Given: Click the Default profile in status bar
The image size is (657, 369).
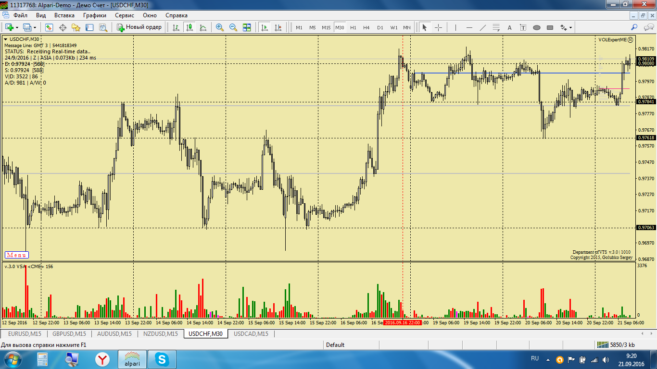Looking at the screenshot, I should click(x=335, y=345).
